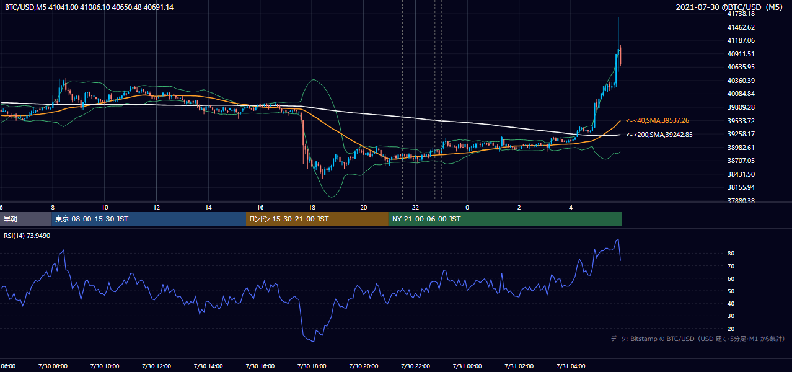Screen dimensions: 792x372
Task: Click the 7/30 10:00 bottom time label
Action: pyautogui.click(x=104, y=366)
